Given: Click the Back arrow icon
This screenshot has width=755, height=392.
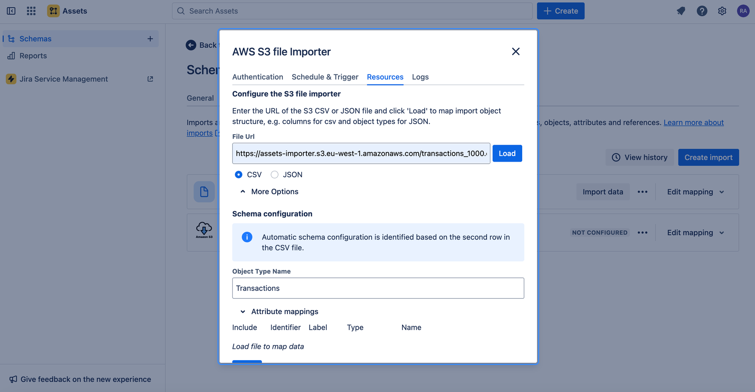Looking at the screenshot, I should point(191,45).
